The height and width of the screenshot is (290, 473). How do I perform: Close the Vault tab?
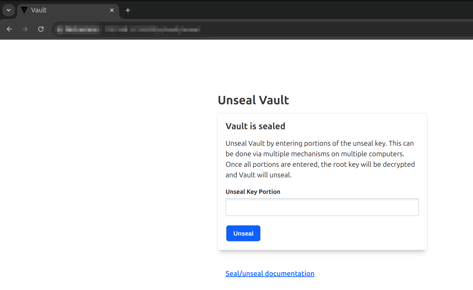112,10
